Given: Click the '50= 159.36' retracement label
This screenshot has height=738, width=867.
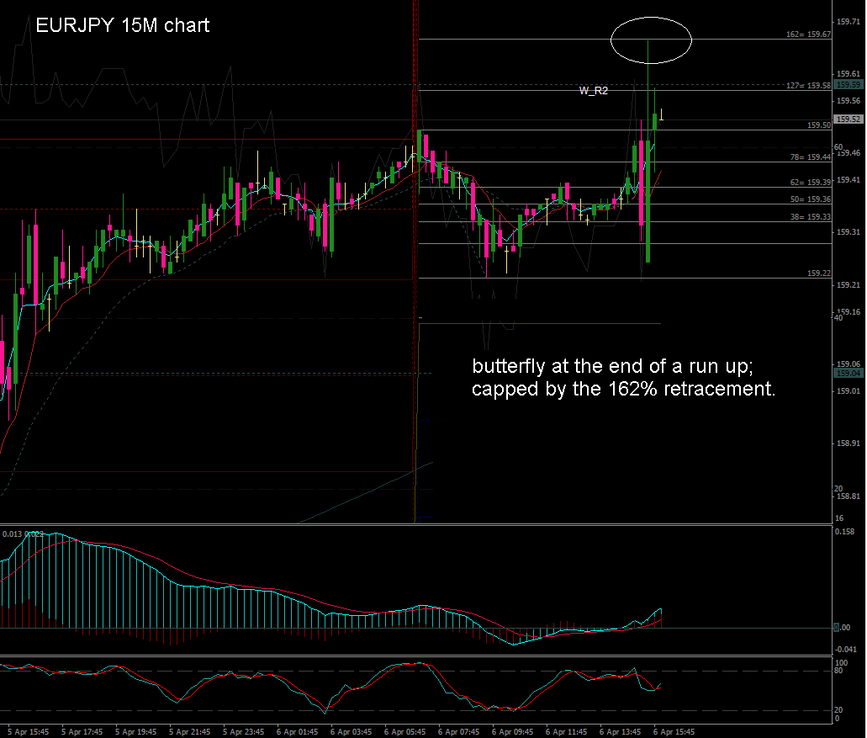Looking at the screenshot, I should tap(810, 199).
